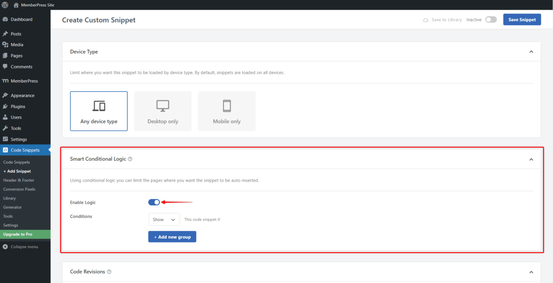
Task: Collapse the Smart Conditional Logic panel
Action: pyautogui.click(x=531, y=159)
